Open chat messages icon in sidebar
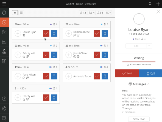 click(x=4, y=118)
